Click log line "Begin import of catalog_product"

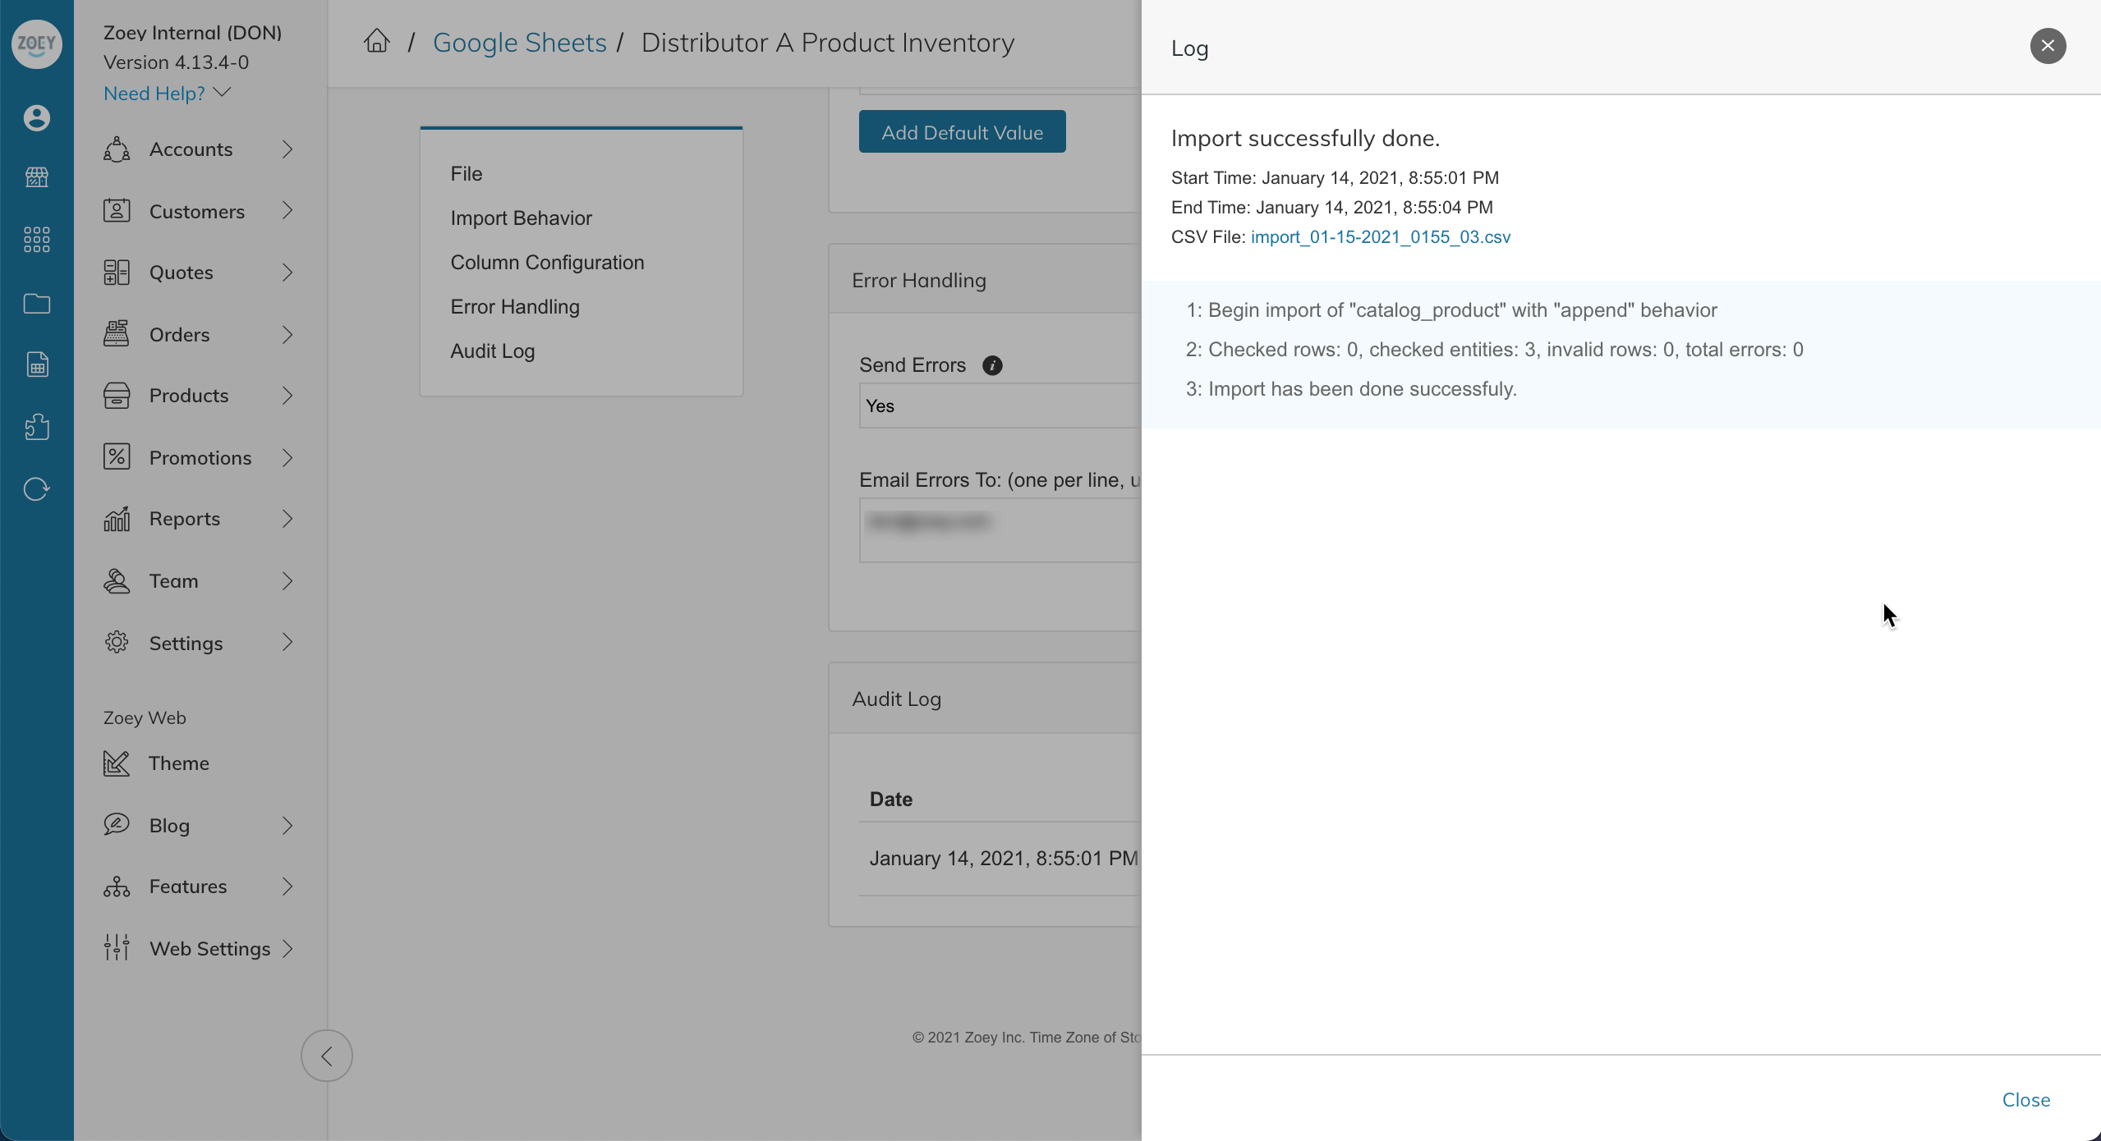[1451, 310]
